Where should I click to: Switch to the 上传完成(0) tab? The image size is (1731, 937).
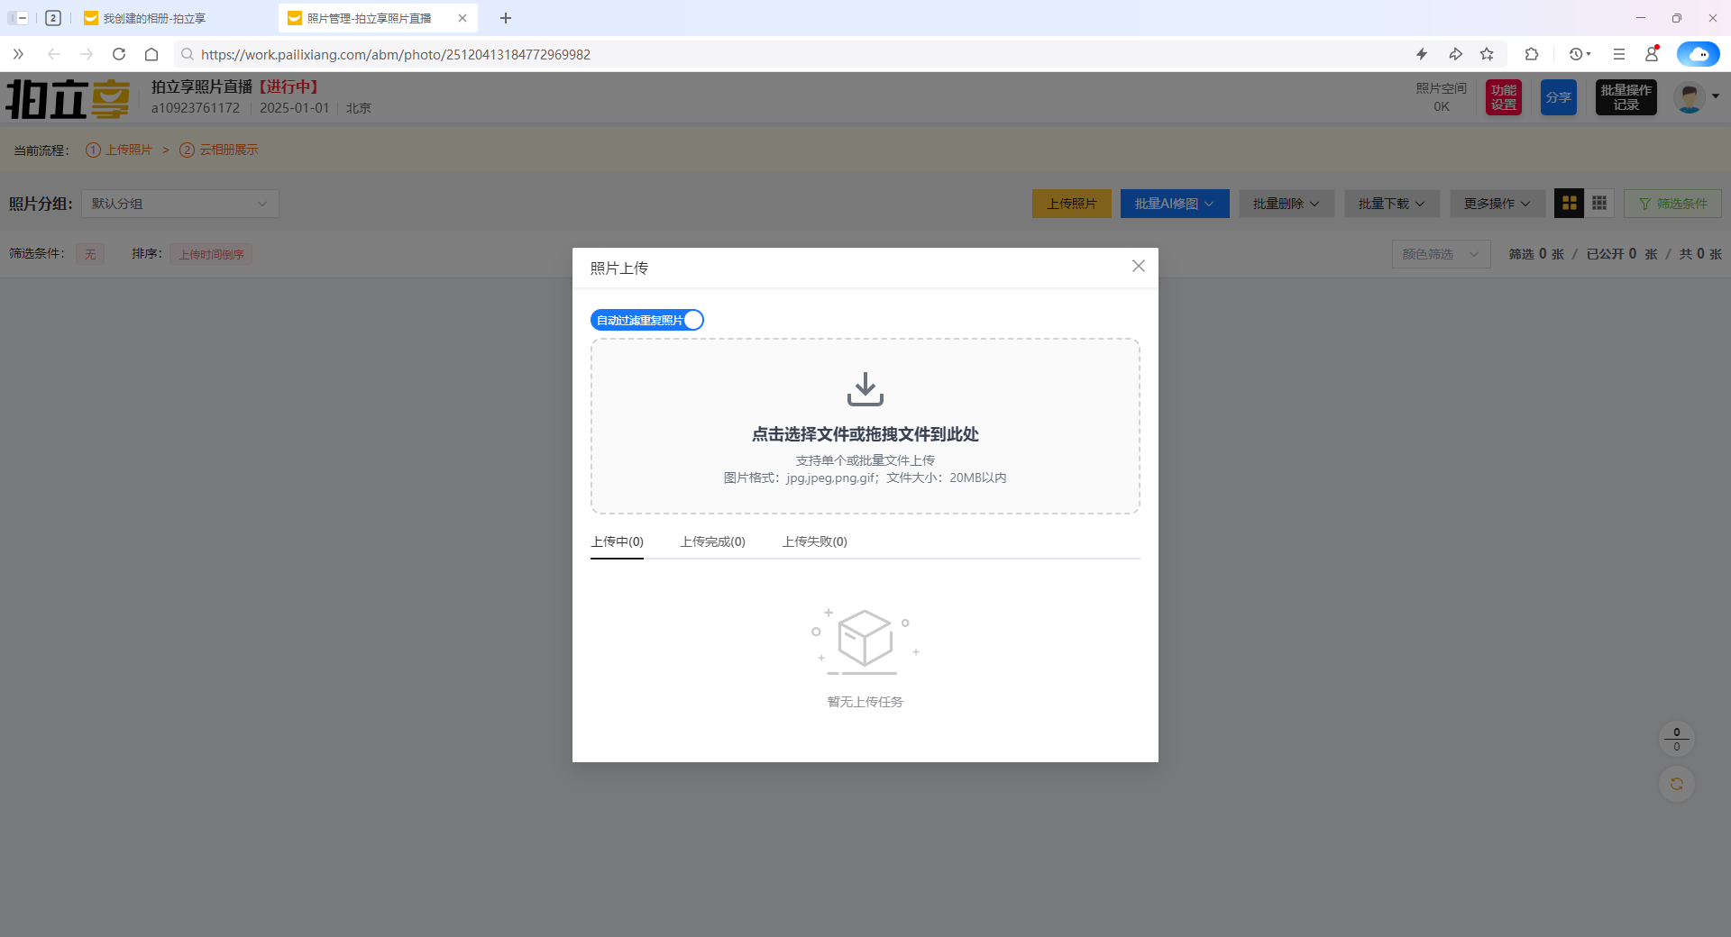pos(712,541)
